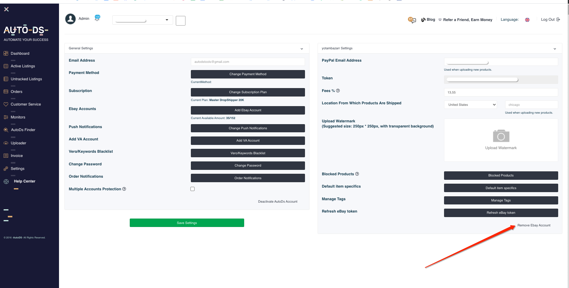Screen dimensions: 569x288
Task: Go to Untracked Listings page
Action: 26,79
